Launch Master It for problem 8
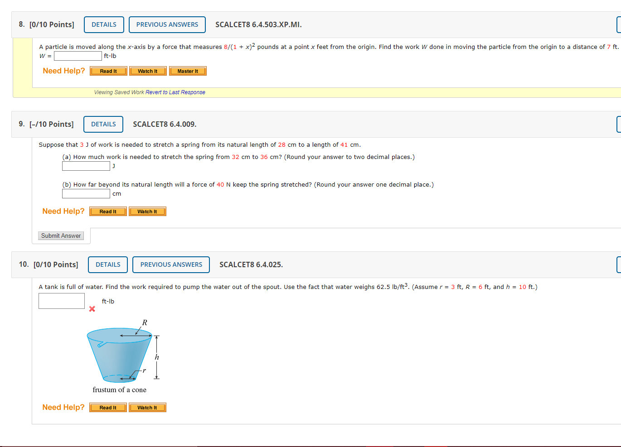 pyautogui.click(x=188, y=71)
